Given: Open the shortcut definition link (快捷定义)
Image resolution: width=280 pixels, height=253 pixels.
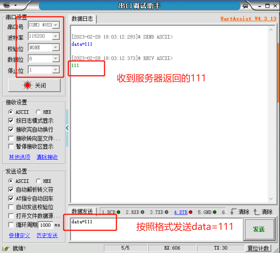Looking at the screenshot, I should (x=20, y=235).
